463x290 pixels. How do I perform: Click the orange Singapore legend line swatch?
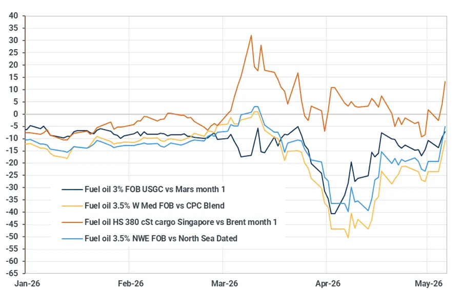click(72, 222)
